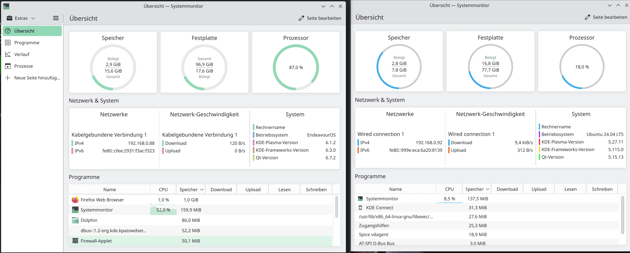
Task: Click the Download column header in left window
Action: (221, 189)
